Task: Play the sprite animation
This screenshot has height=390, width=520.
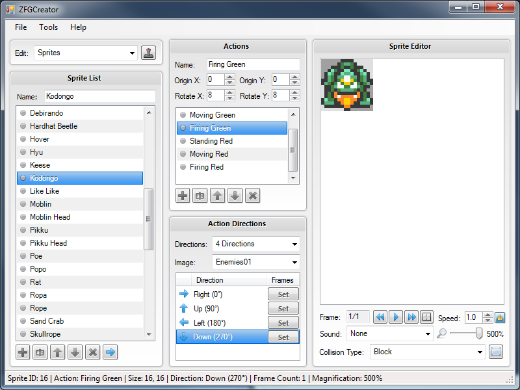Action: point(396,317)
